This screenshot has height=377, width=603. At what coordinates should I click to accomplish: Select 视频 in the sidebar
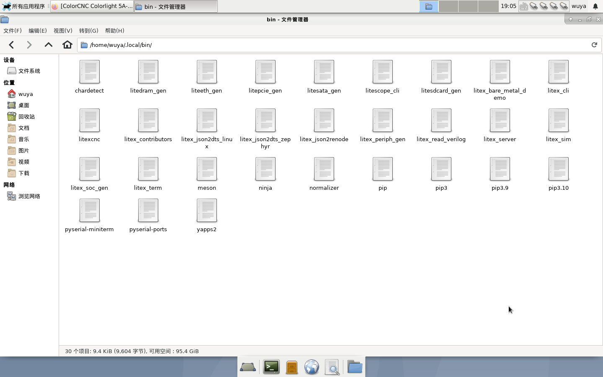pyautogui.click(x=29, y=162)
